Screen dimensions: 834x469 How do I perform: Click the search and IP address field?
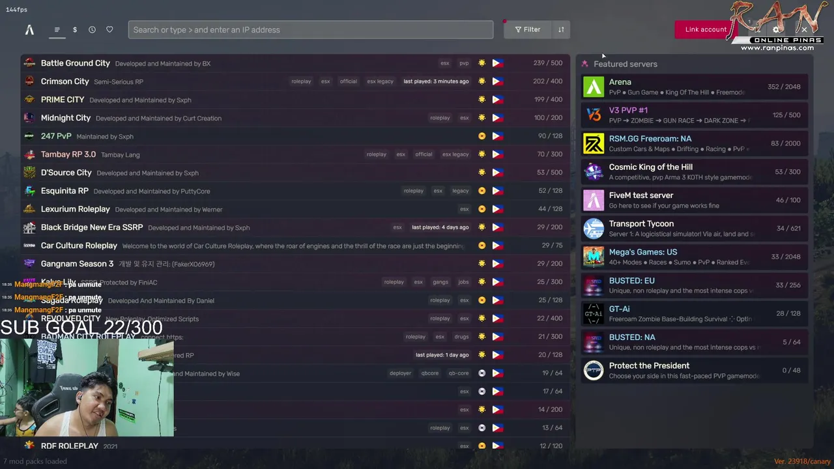(x=311, y=29)
